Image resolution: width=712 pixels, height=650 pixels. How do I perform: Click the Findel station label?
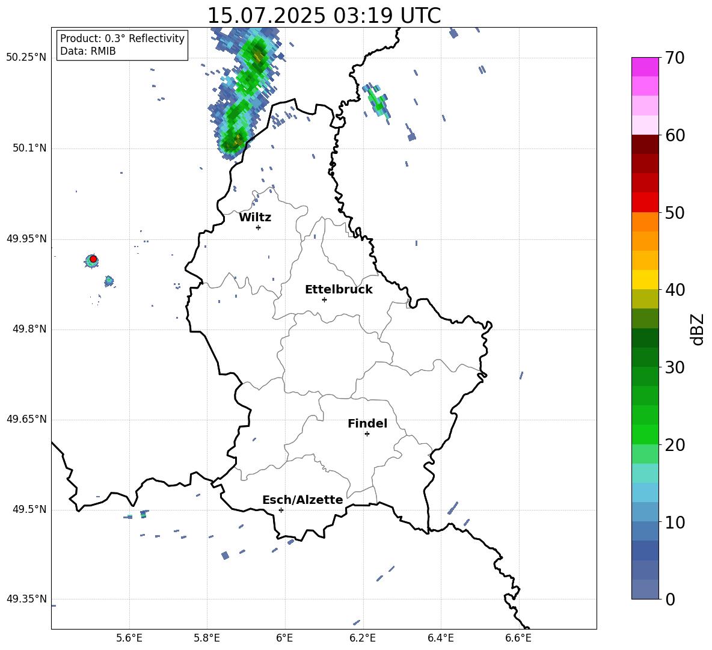pyautogui.click(x=367, y=423)
